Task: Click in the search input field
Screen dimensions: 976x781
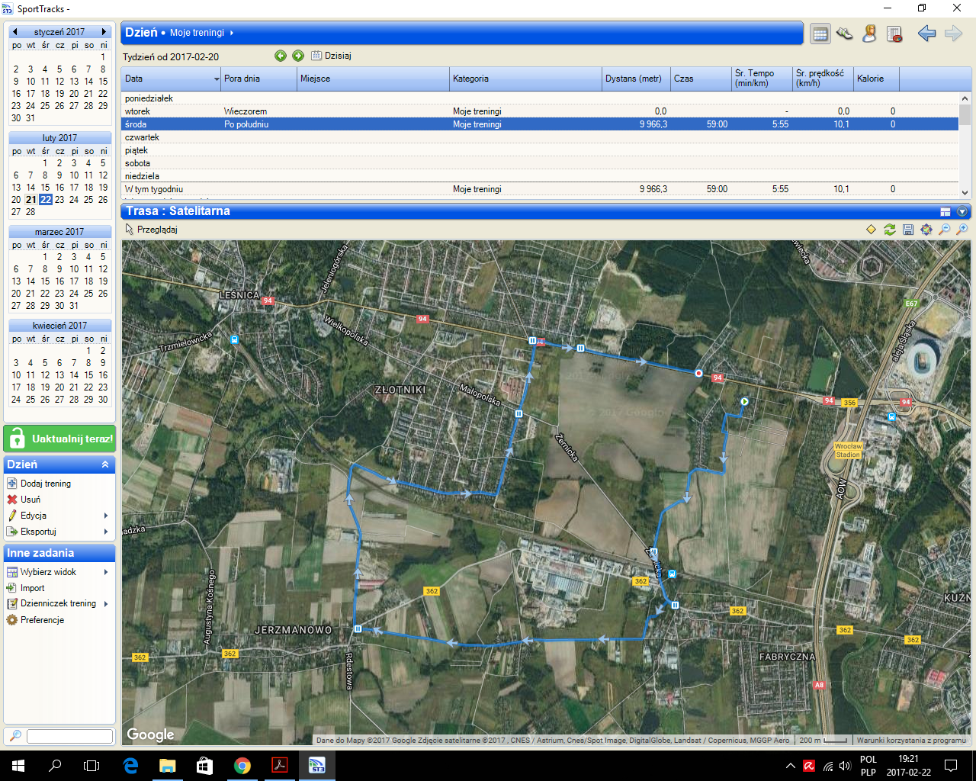Action: (x=69, y=736)
